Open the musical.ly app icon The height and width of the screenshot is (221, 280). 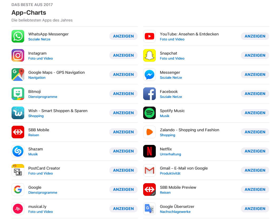pos(18,209)
